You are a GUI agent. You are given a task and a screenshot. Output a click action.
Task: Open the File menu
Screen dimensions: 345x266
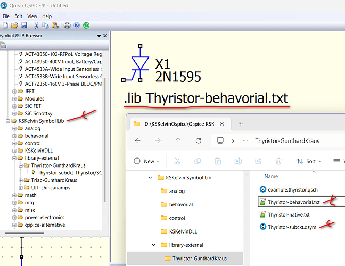click(x=6, y=16)
